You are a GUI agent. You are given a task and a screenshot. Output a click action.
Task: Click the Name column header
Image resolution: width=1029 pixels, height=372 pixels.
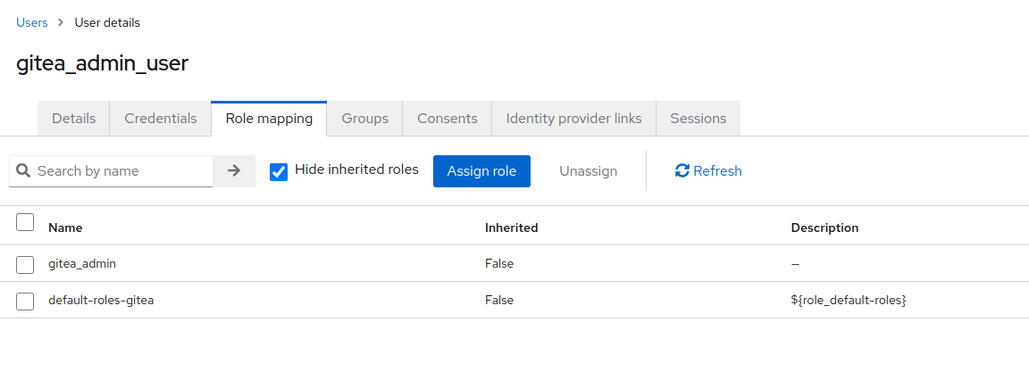point(65,227)
